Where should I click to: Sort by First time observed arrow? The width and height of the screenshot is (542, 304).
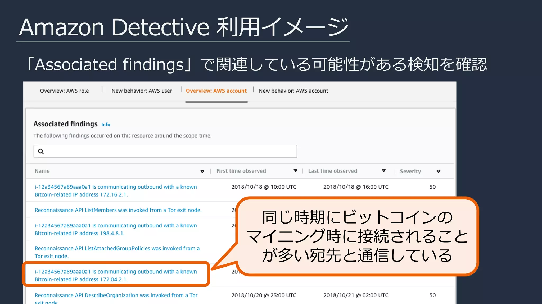pos(296,171)
